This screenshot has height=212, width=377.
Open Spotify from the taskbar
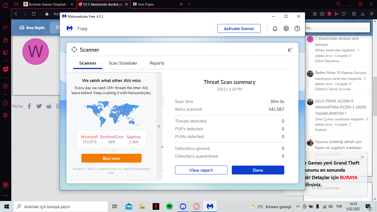[x=169, y=206]
